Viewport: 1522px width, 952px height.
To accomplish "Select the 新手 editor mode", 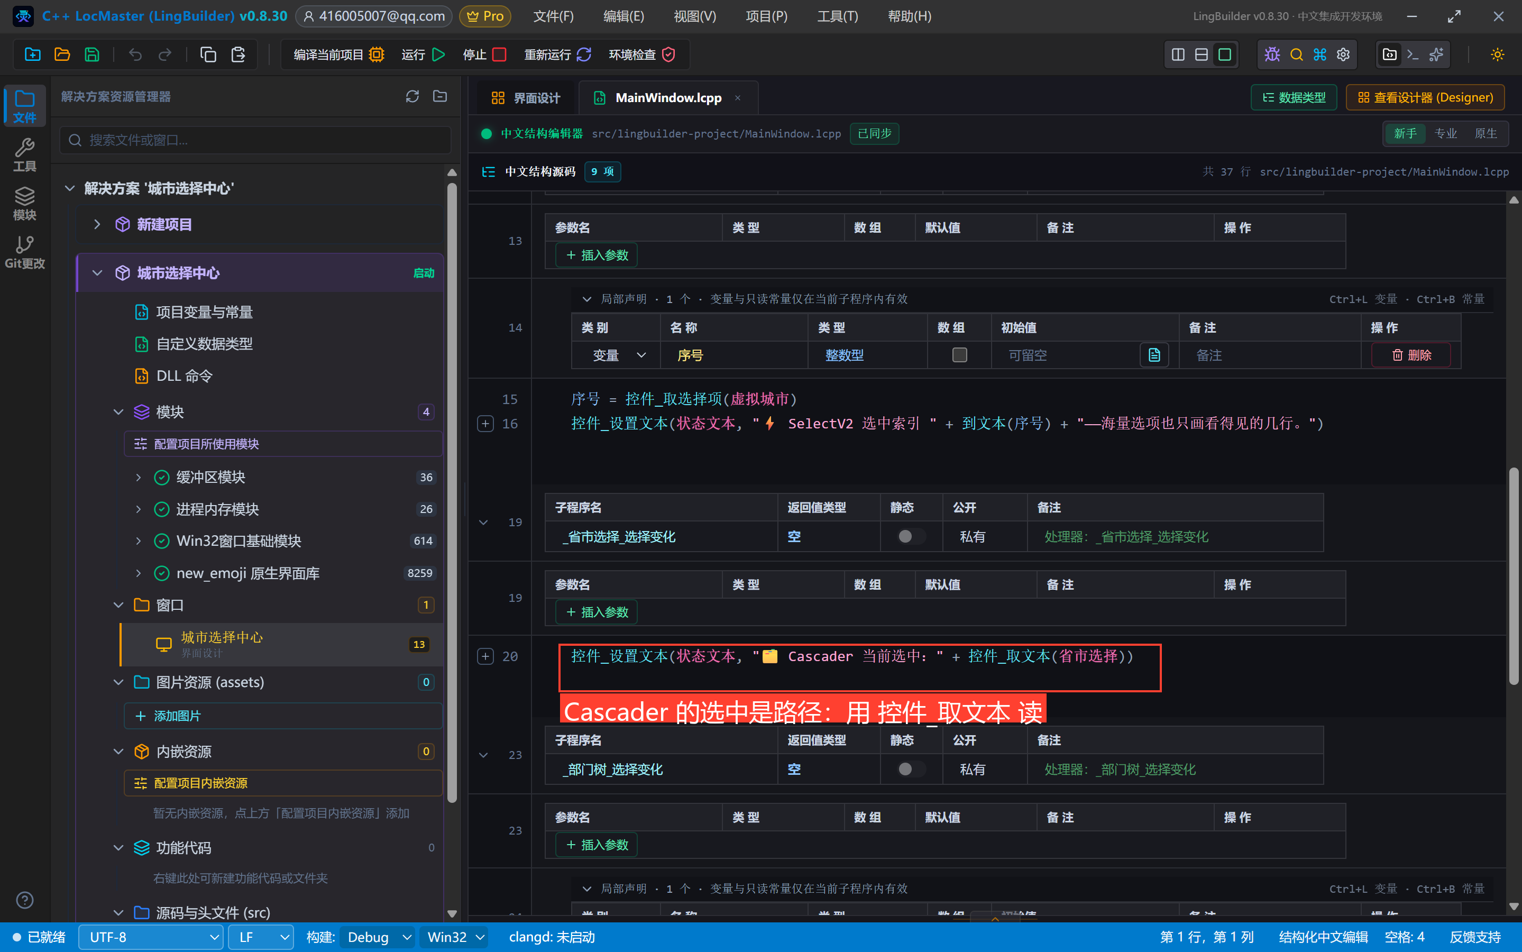I will point(1405,133).
